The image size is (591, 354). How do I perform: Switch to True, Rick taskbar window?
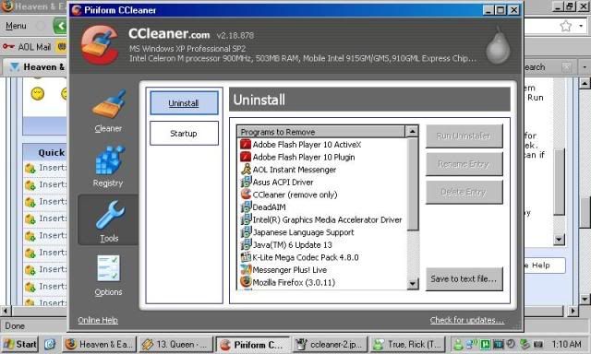tap(407, 344)
